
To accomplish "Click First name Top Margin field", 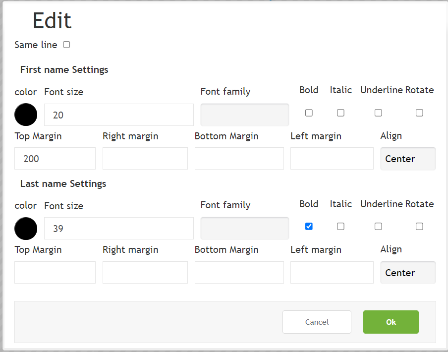I will (55, 159).
